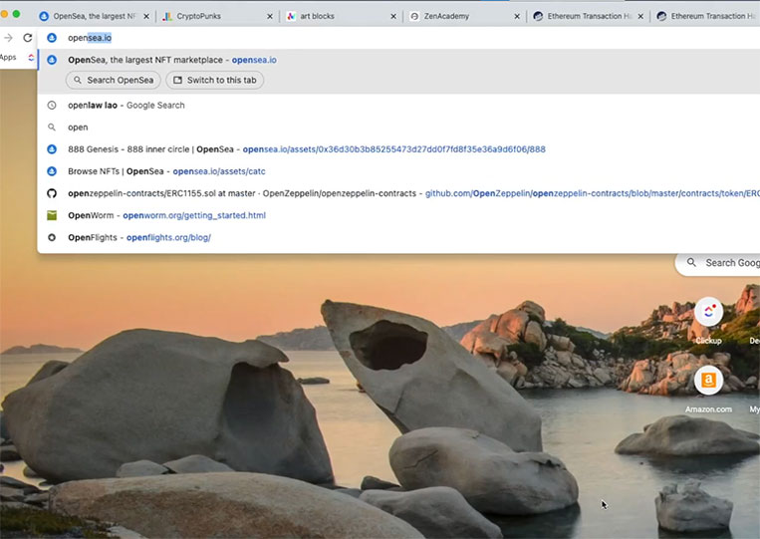This screenshot has width=760, height=539.
Task: Close the OpenSea tab
Action: pyautogui.click(x=146, y=16)
